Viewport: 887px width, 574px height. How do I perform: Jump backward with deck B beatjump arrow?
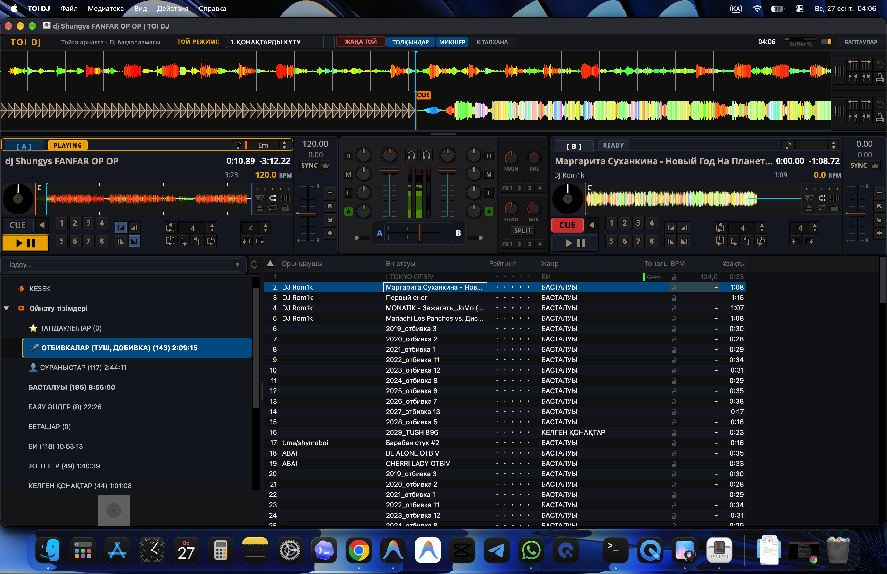pyautogui.click(x=795, y=241)
